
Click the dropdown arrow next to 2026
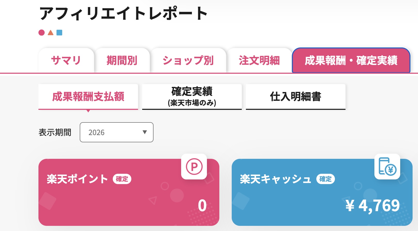pos(145,132)
